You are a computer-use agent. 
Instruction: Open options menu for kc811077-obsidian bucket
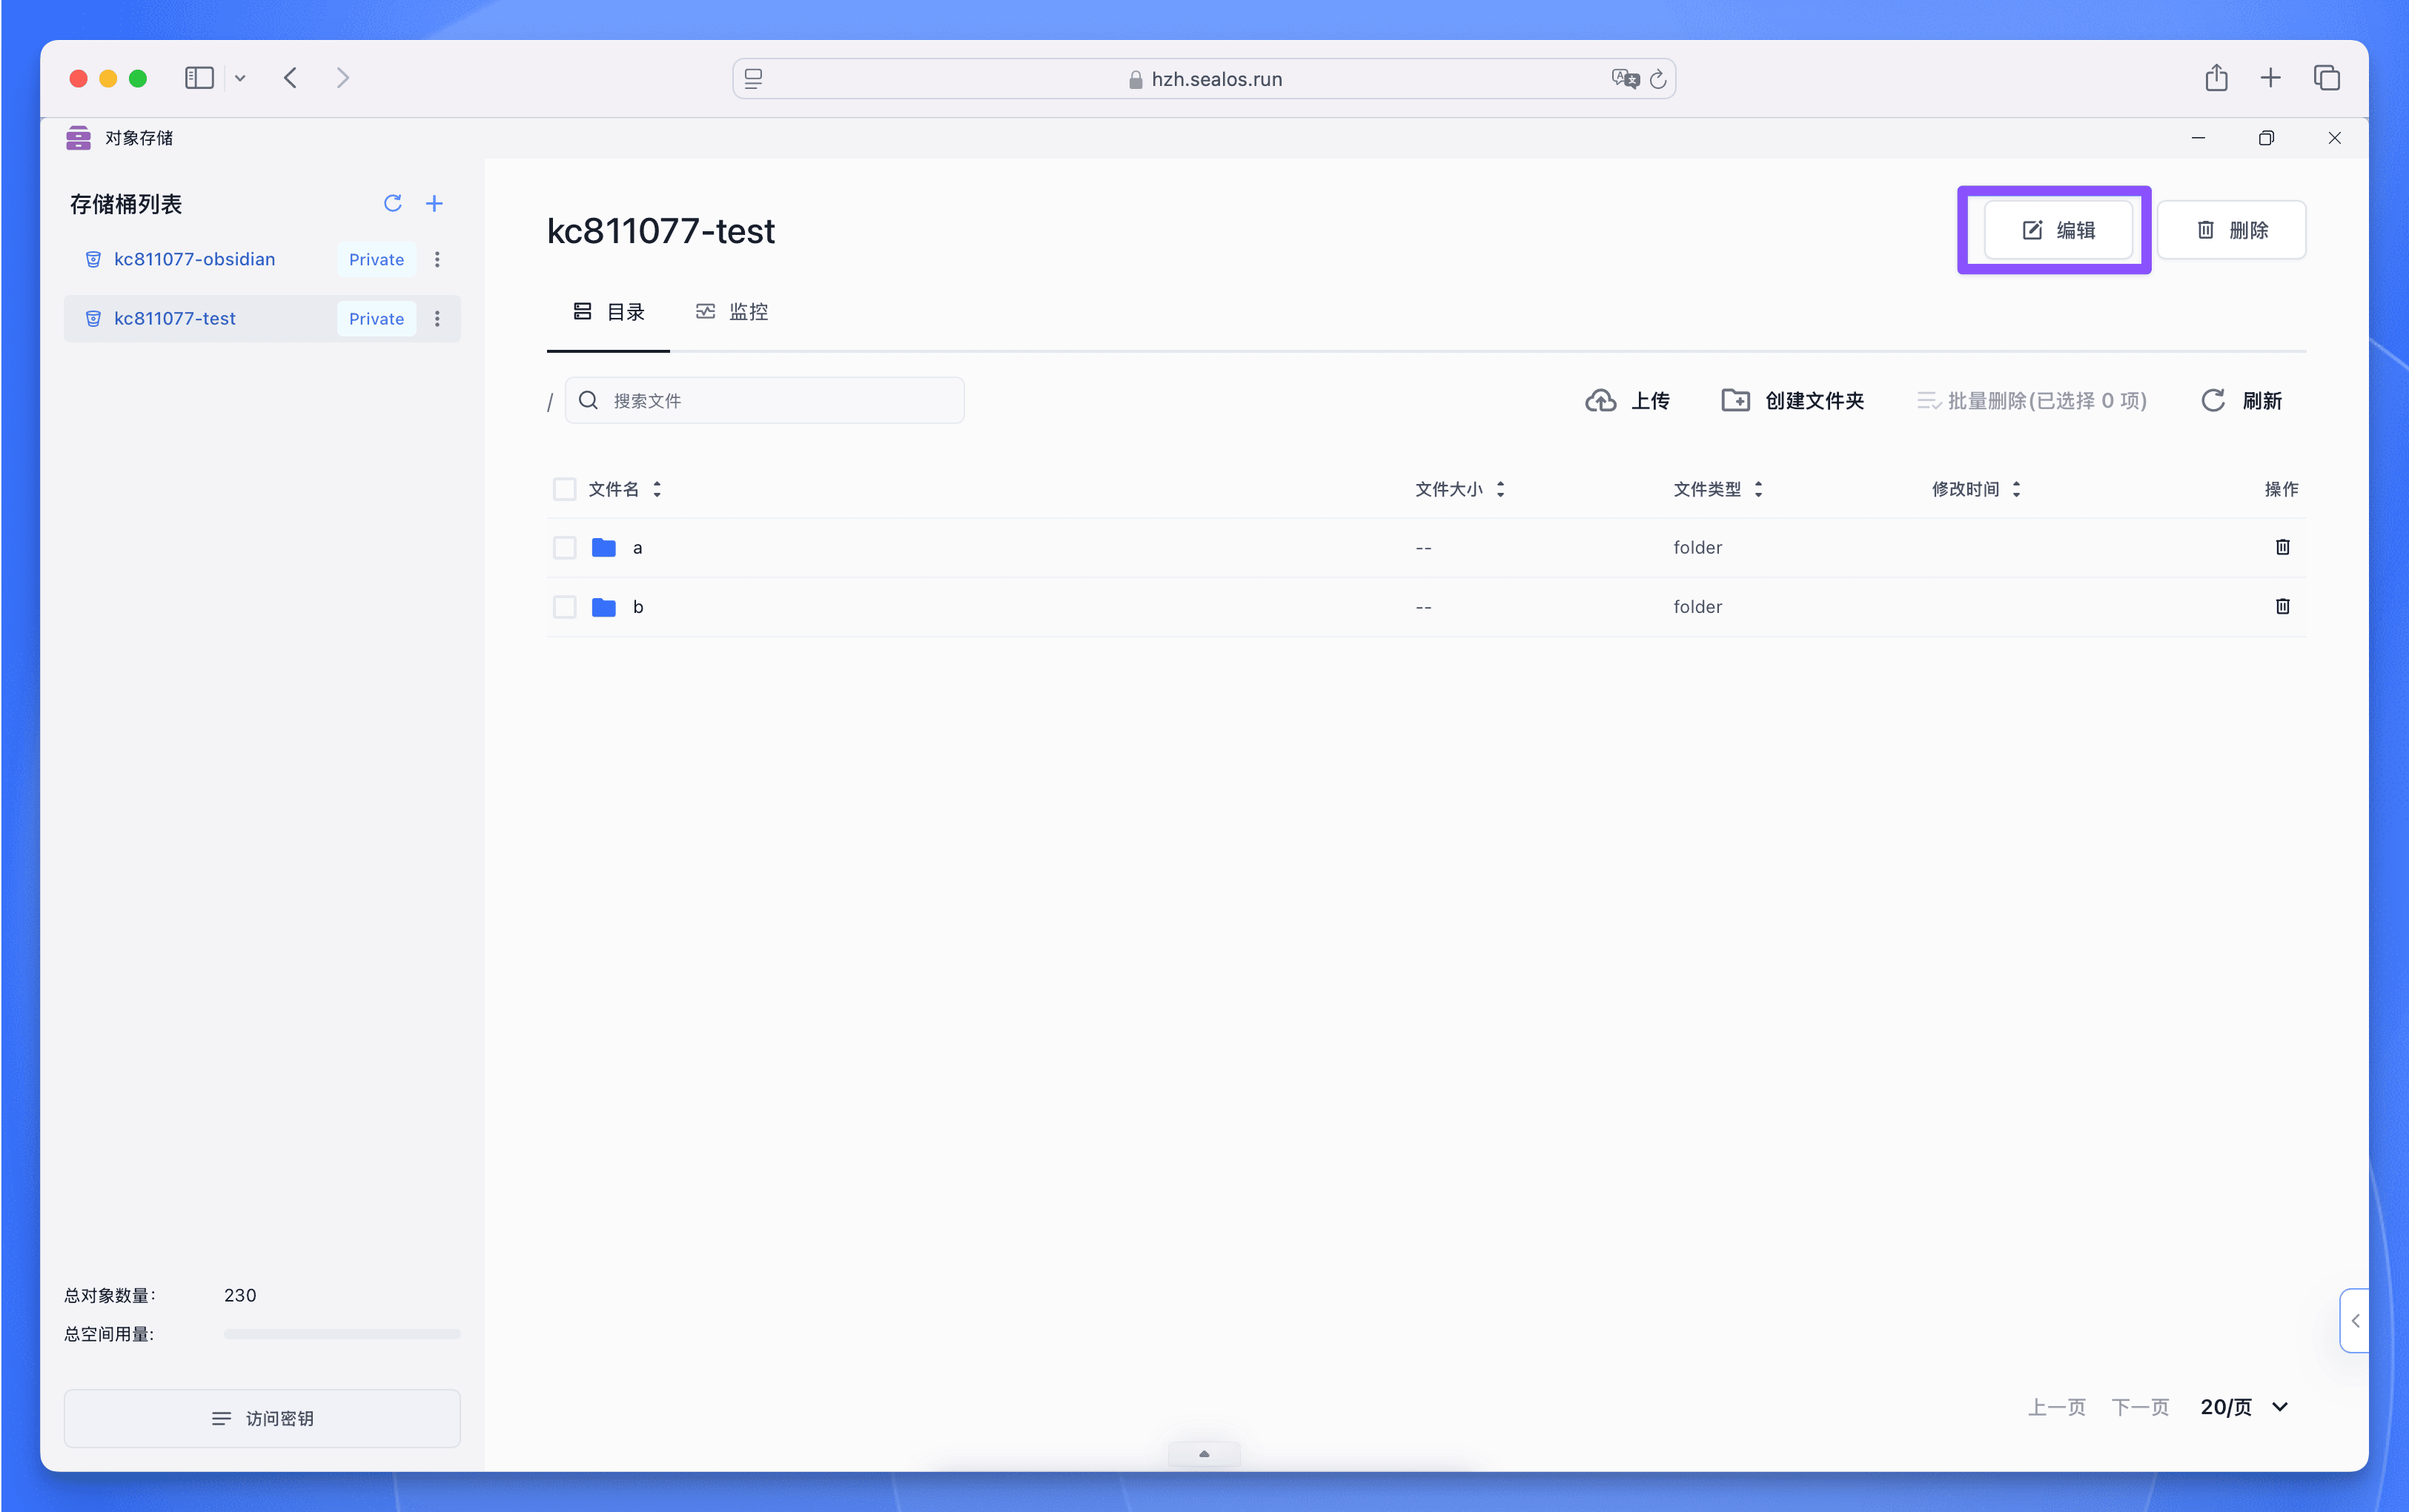[437, 260]
